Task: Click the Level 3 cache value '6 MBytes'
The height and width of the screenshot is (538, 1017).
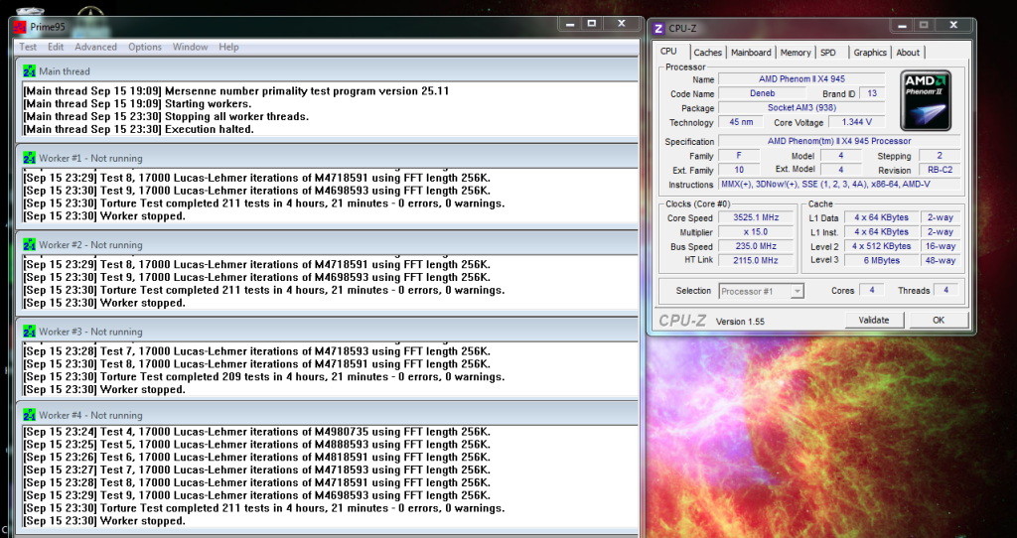Action: (x=882, y=261)
